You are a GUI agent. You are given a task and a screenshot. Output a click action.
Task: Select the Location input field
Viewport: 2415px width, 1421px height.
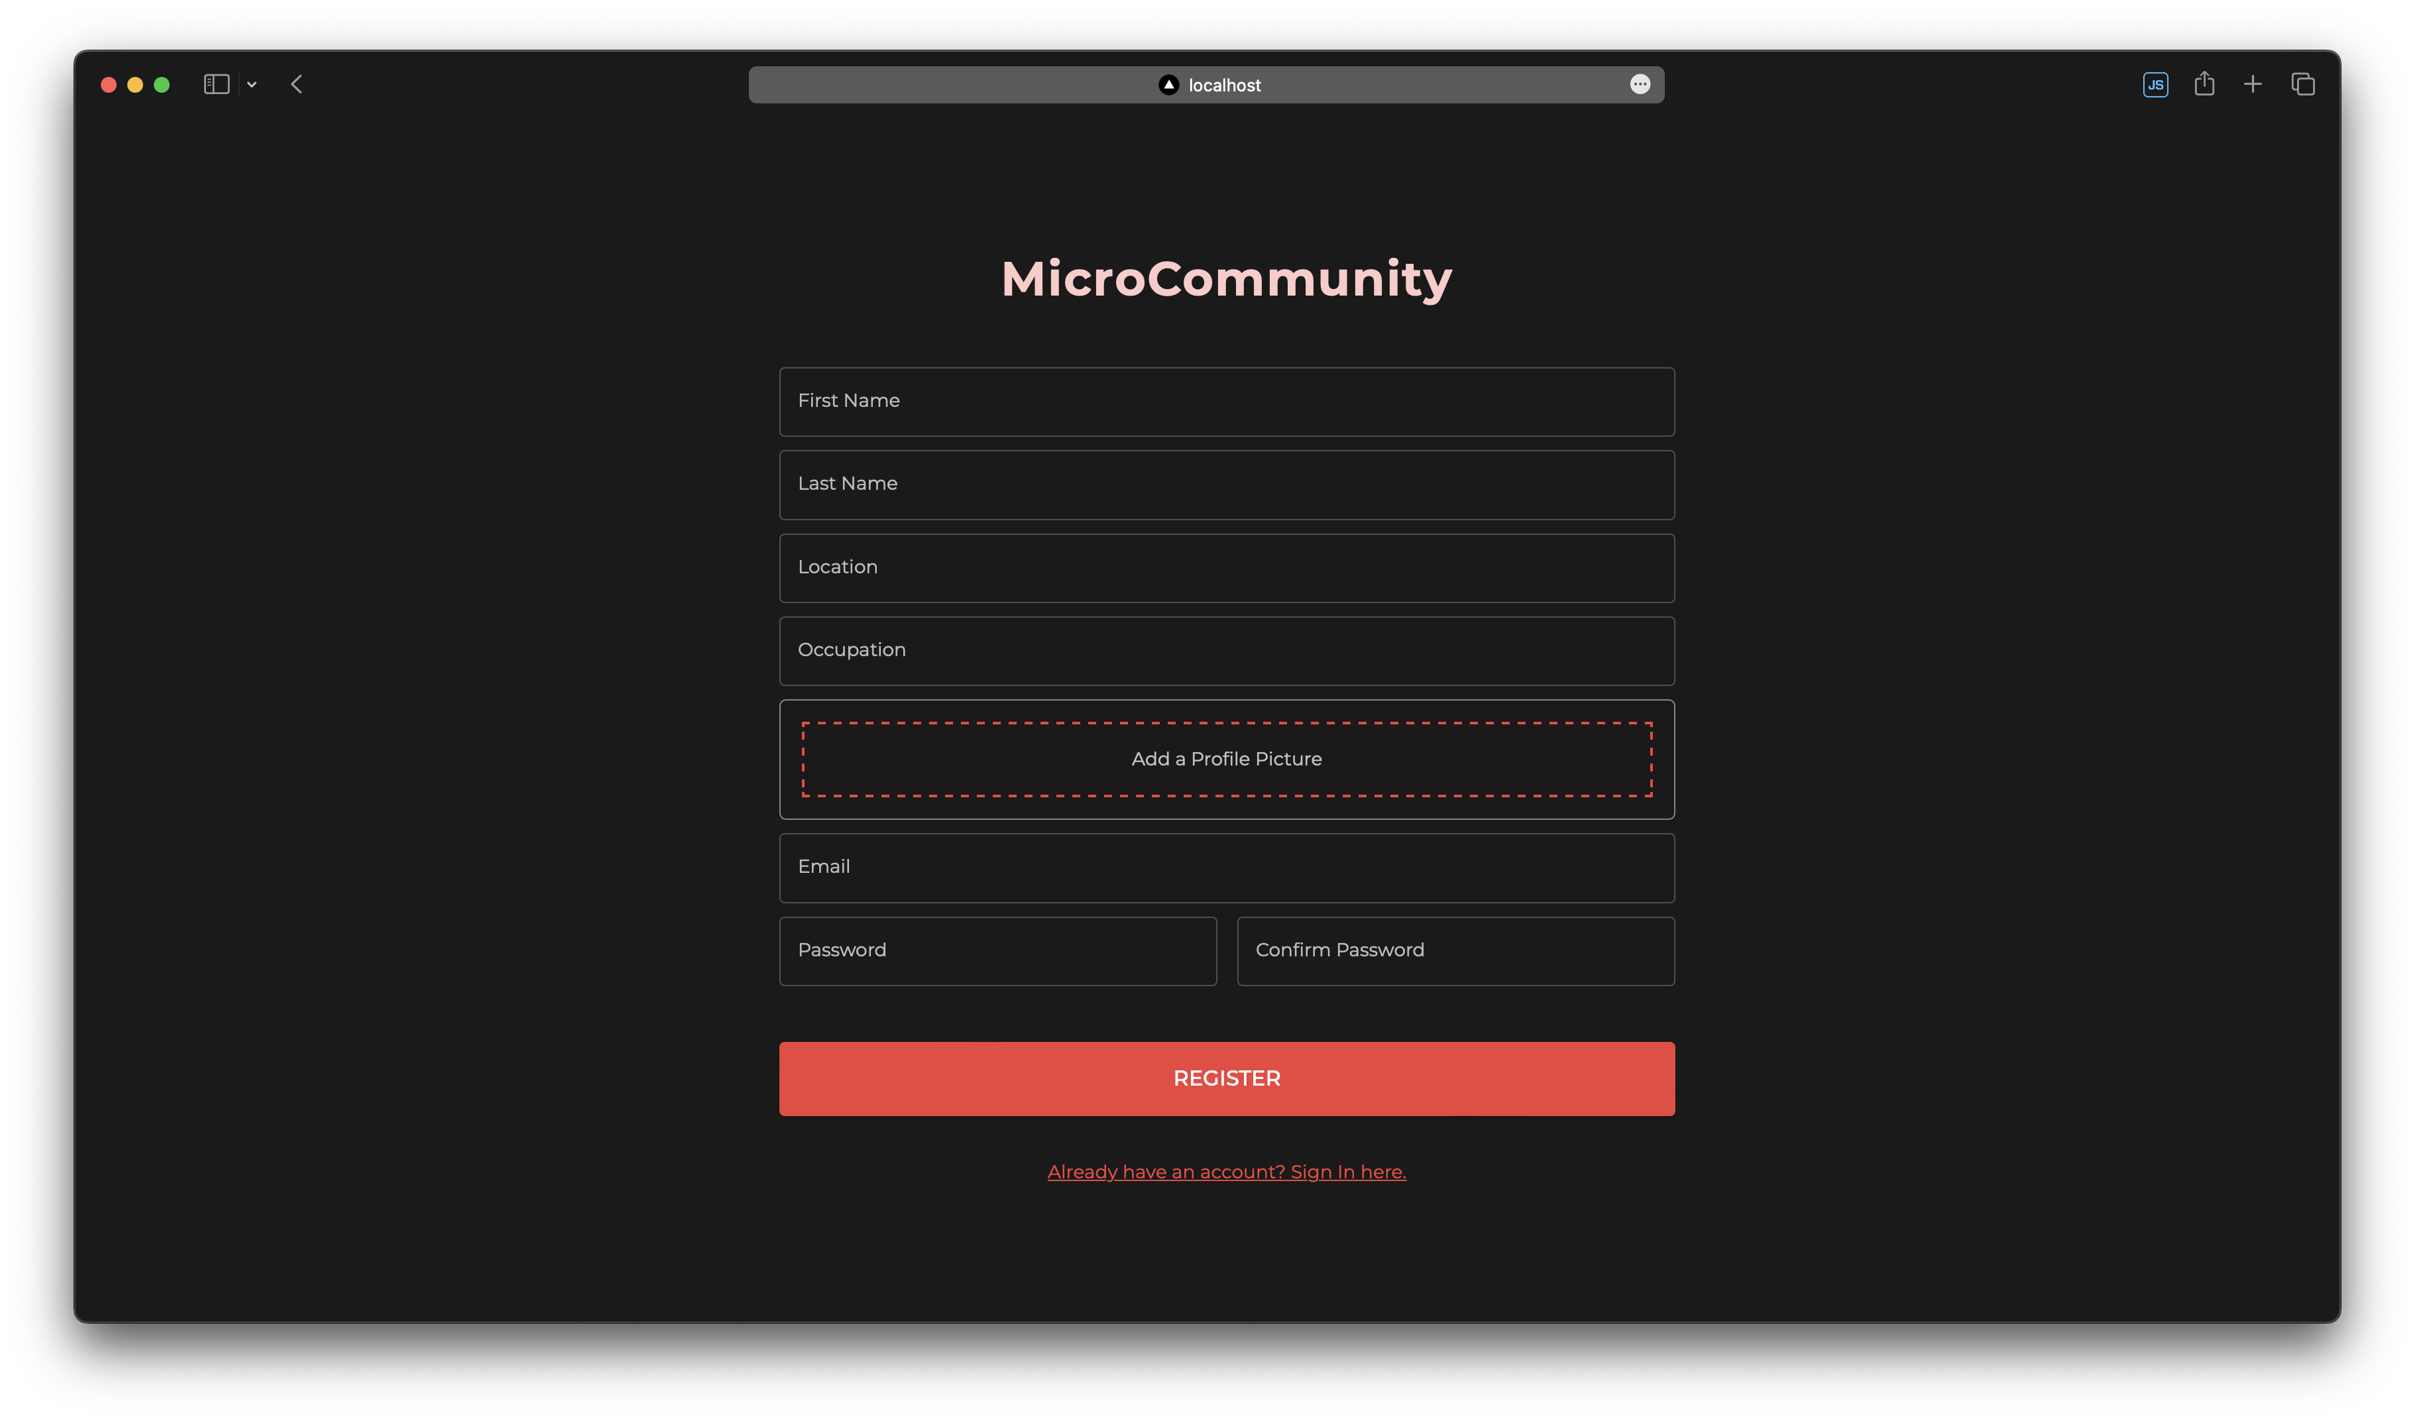[x=1227, y=567]
